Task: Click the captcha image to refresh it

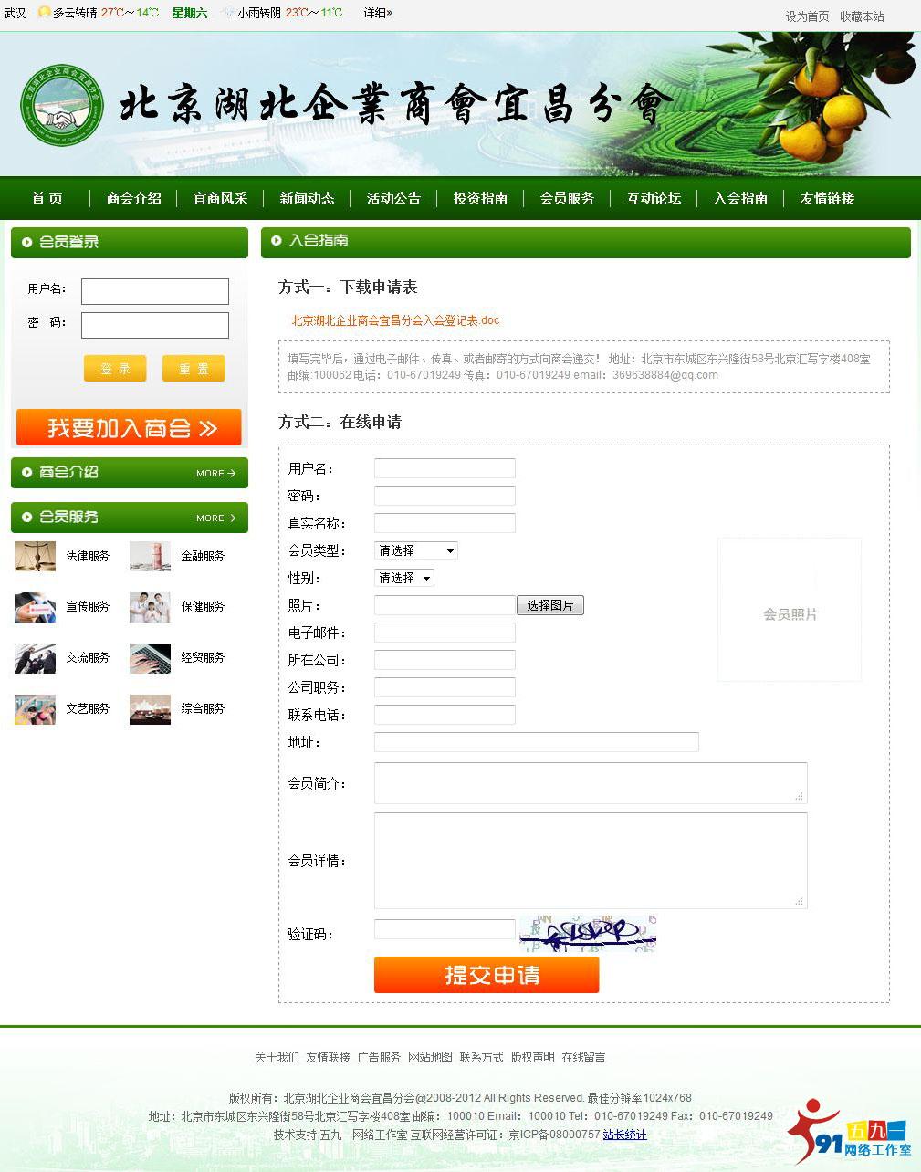Action: pos(587,933)
